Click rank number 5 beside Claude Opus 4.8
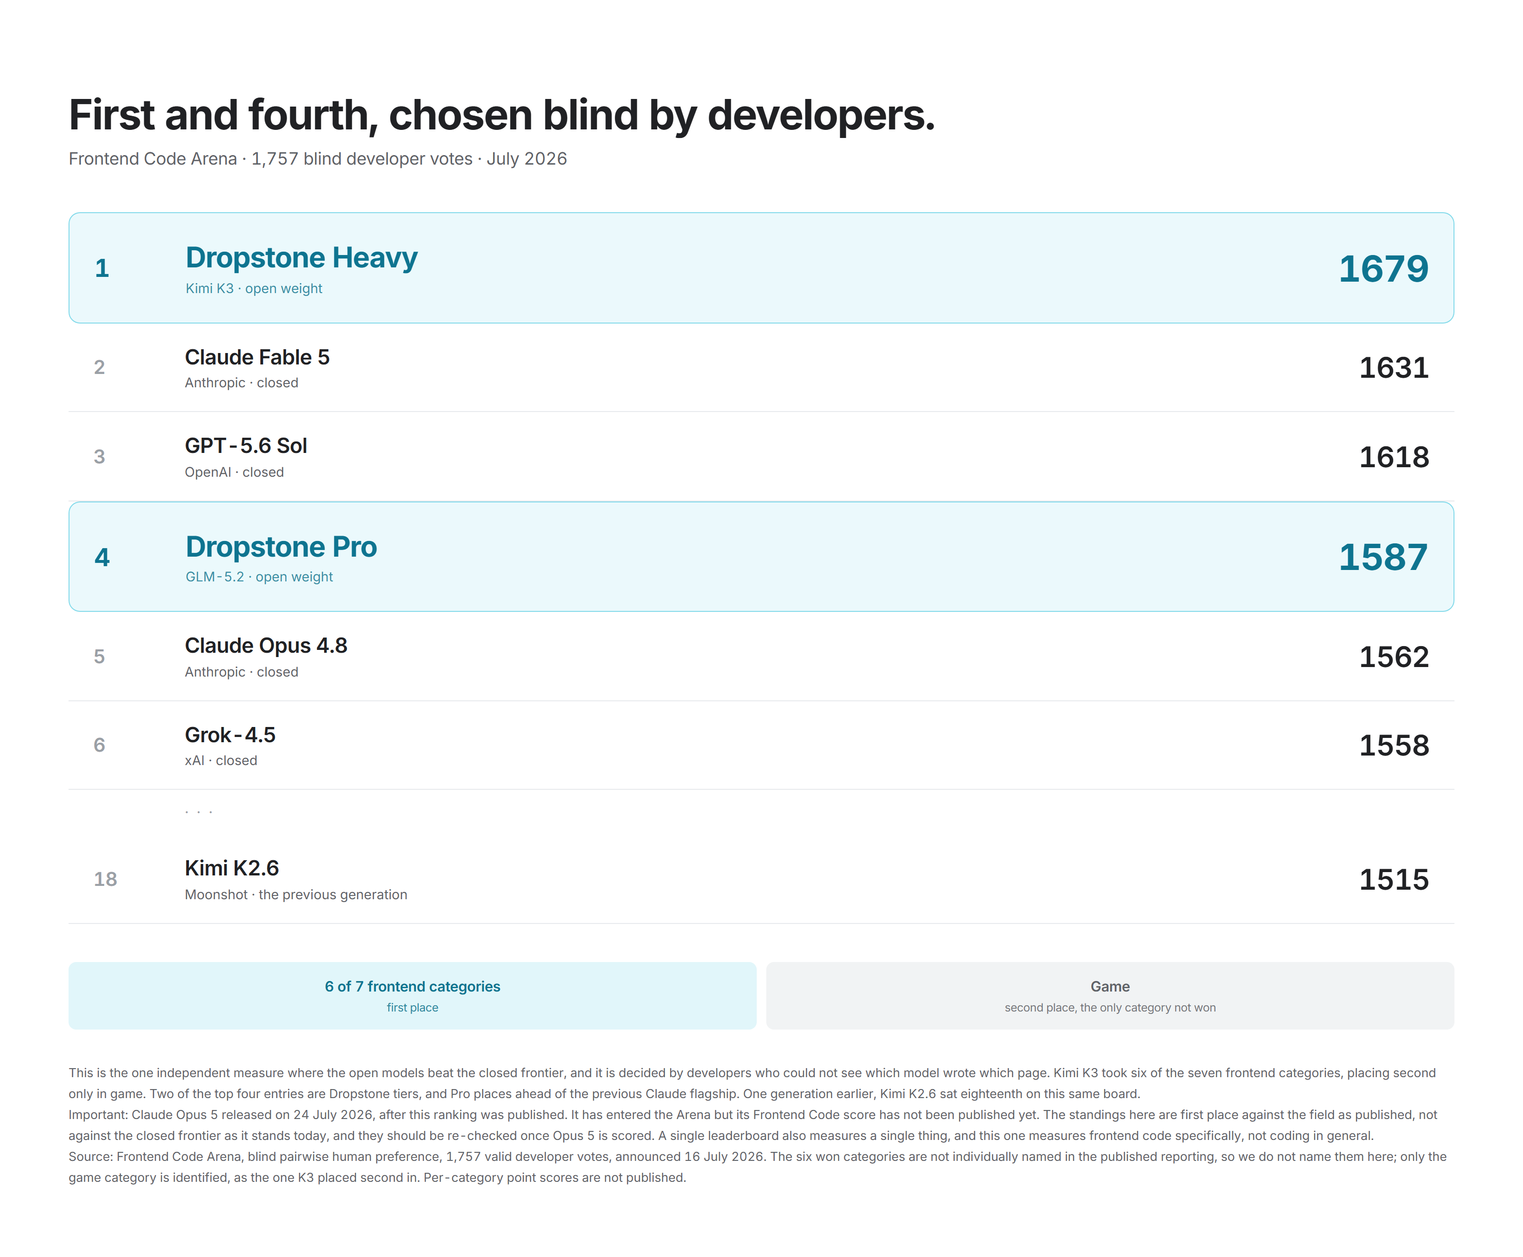Viewport: 1523px width, 1257px height. click(99, 656)
